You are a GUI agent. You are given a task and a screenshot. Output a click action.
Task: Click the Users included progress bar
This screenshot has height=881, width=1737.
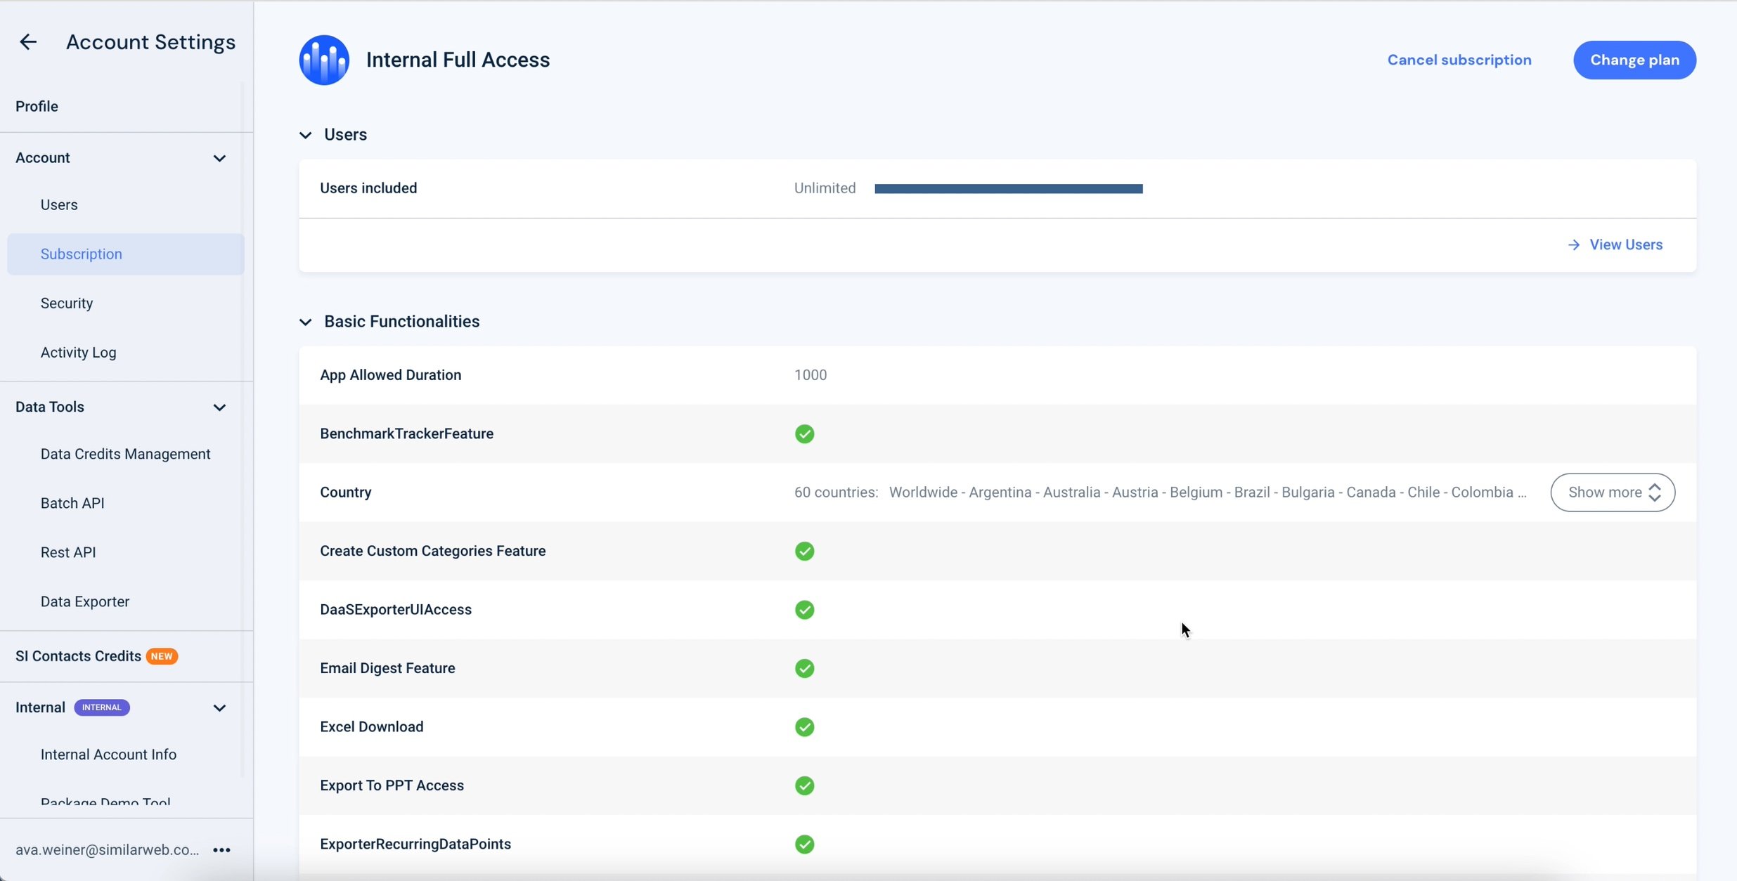(1008, 188)
